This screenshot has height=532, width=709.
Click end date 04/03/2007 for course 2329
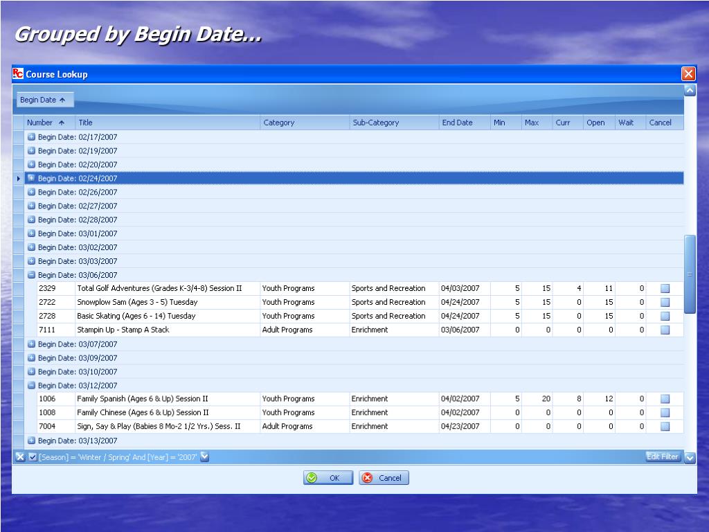[460, 288]
